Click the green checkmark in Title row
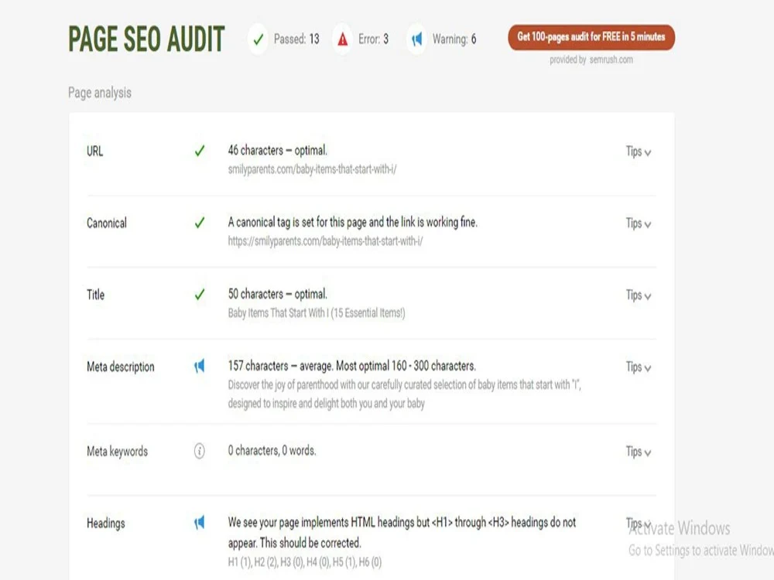Screen dimensions: 774x580 (200, 295)
